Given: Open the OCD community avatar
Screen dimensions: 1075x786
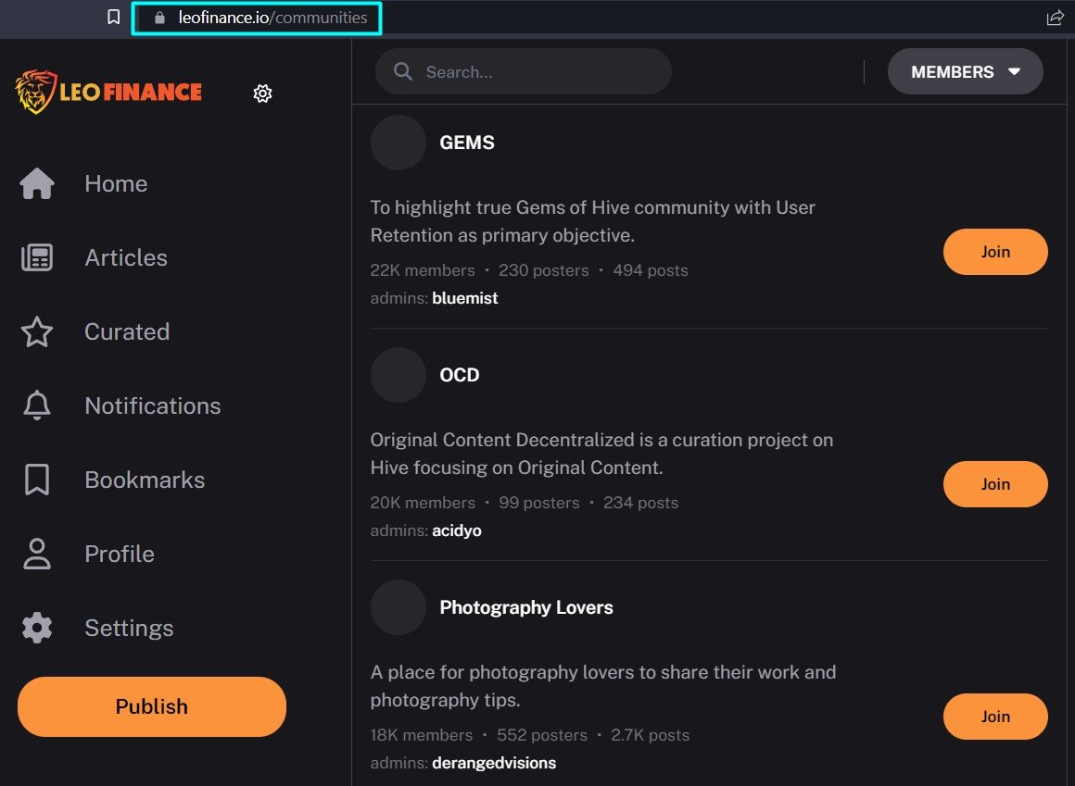Looking at the screenshot, I should click(398, 375).
